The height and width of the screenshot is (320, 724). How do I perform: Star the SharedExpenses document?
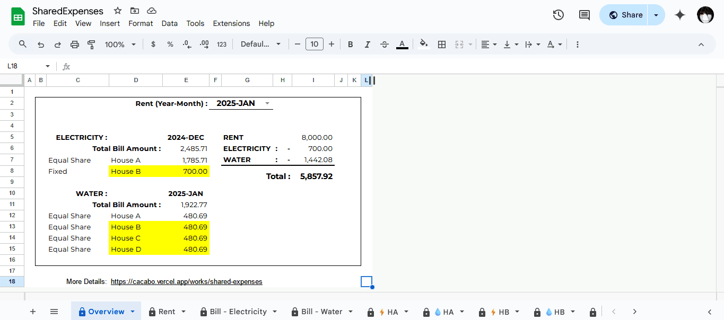(118, 11)
